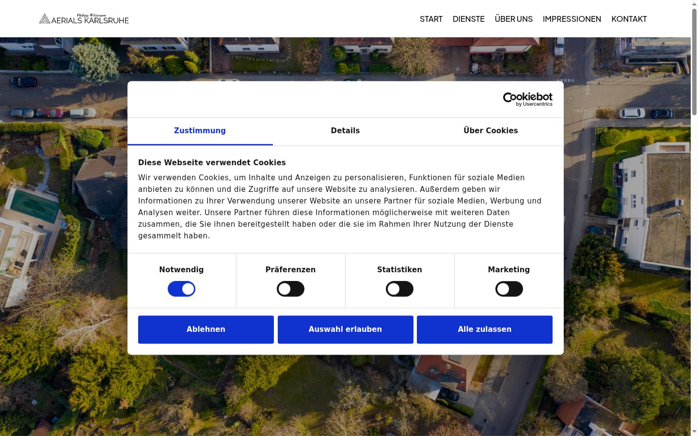This screenshot has height=436, width=698.
Task: Click the page scrollbar thumb
Action: click(694, 62)
